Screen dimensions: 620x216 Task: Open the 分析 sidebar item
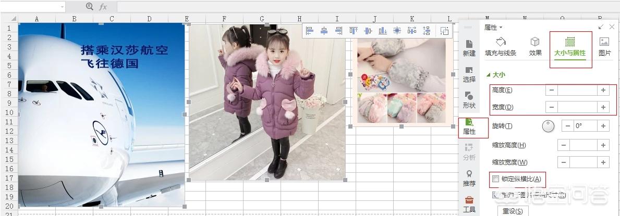click(469, 153)
